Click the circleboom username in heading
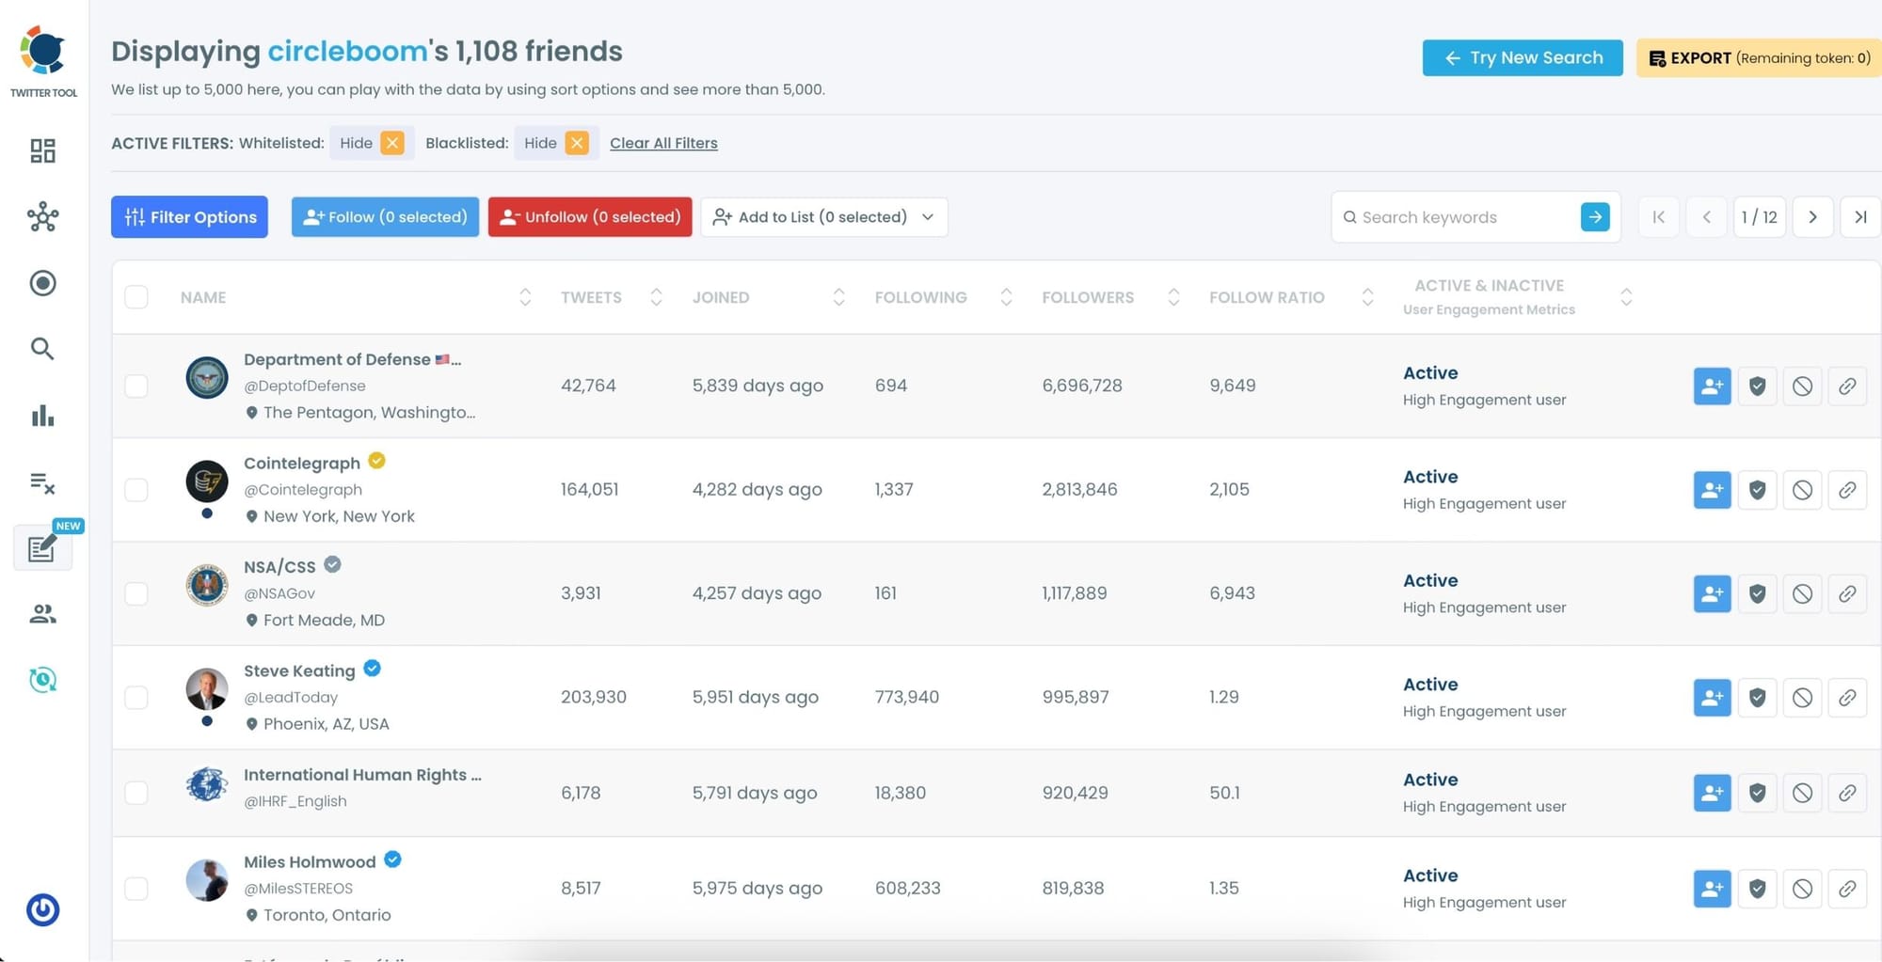 (x=348, y=51)
